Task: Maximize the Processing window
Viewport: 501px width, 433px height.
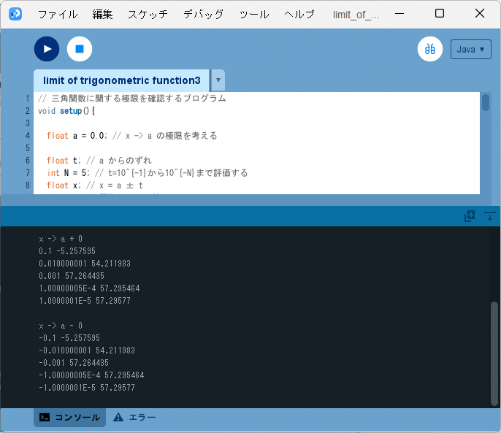Action: pyautogui.click(x=440, y=13)
